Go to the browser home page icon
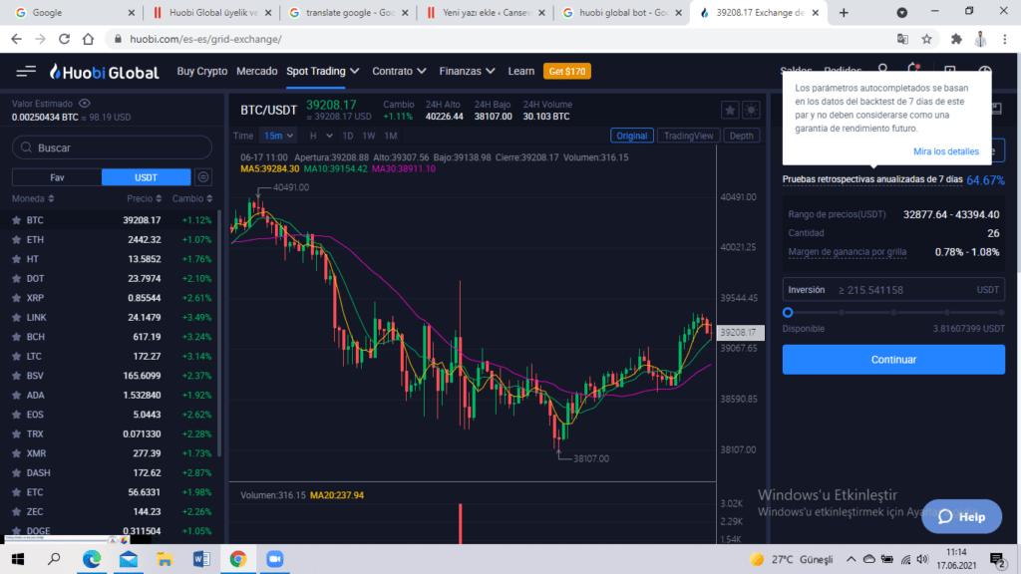 click(88, 39)
